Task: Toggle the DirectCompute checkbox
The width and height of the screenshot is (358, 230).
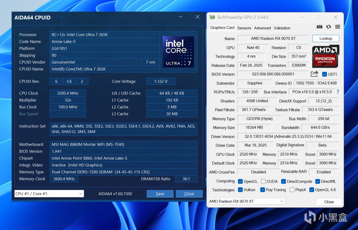Action: click(283, 181)
